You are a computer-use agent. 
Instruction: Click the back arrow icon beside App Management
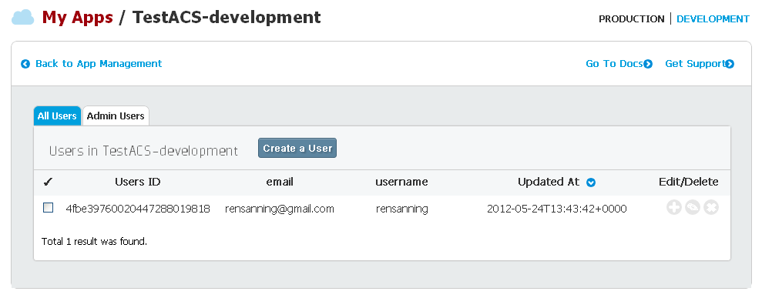pos(25,64)
